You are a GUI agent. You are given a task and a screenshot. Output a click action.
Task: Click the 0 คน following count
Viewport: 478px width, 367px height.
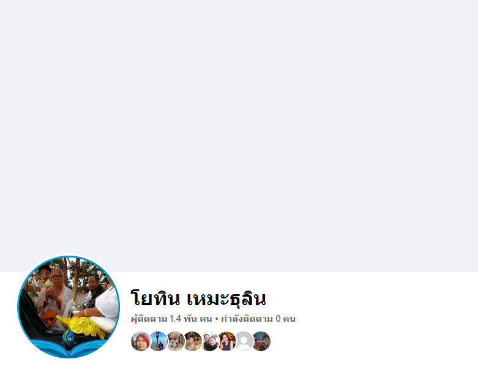[285, 319]
